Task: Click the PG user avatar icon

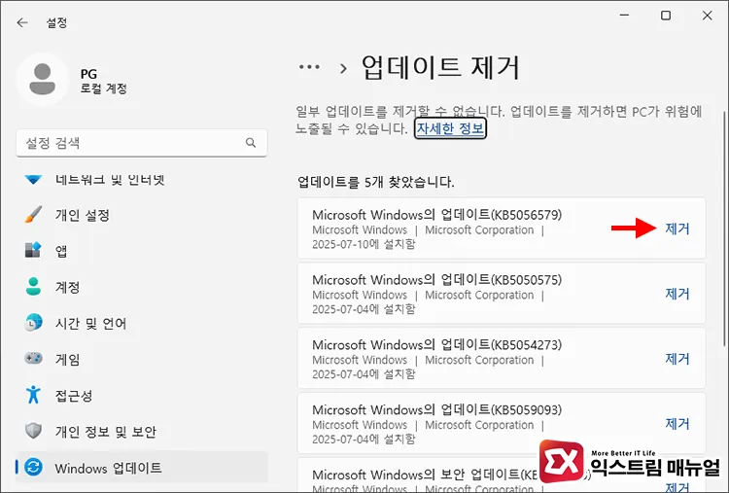Action: click(43, 80)
